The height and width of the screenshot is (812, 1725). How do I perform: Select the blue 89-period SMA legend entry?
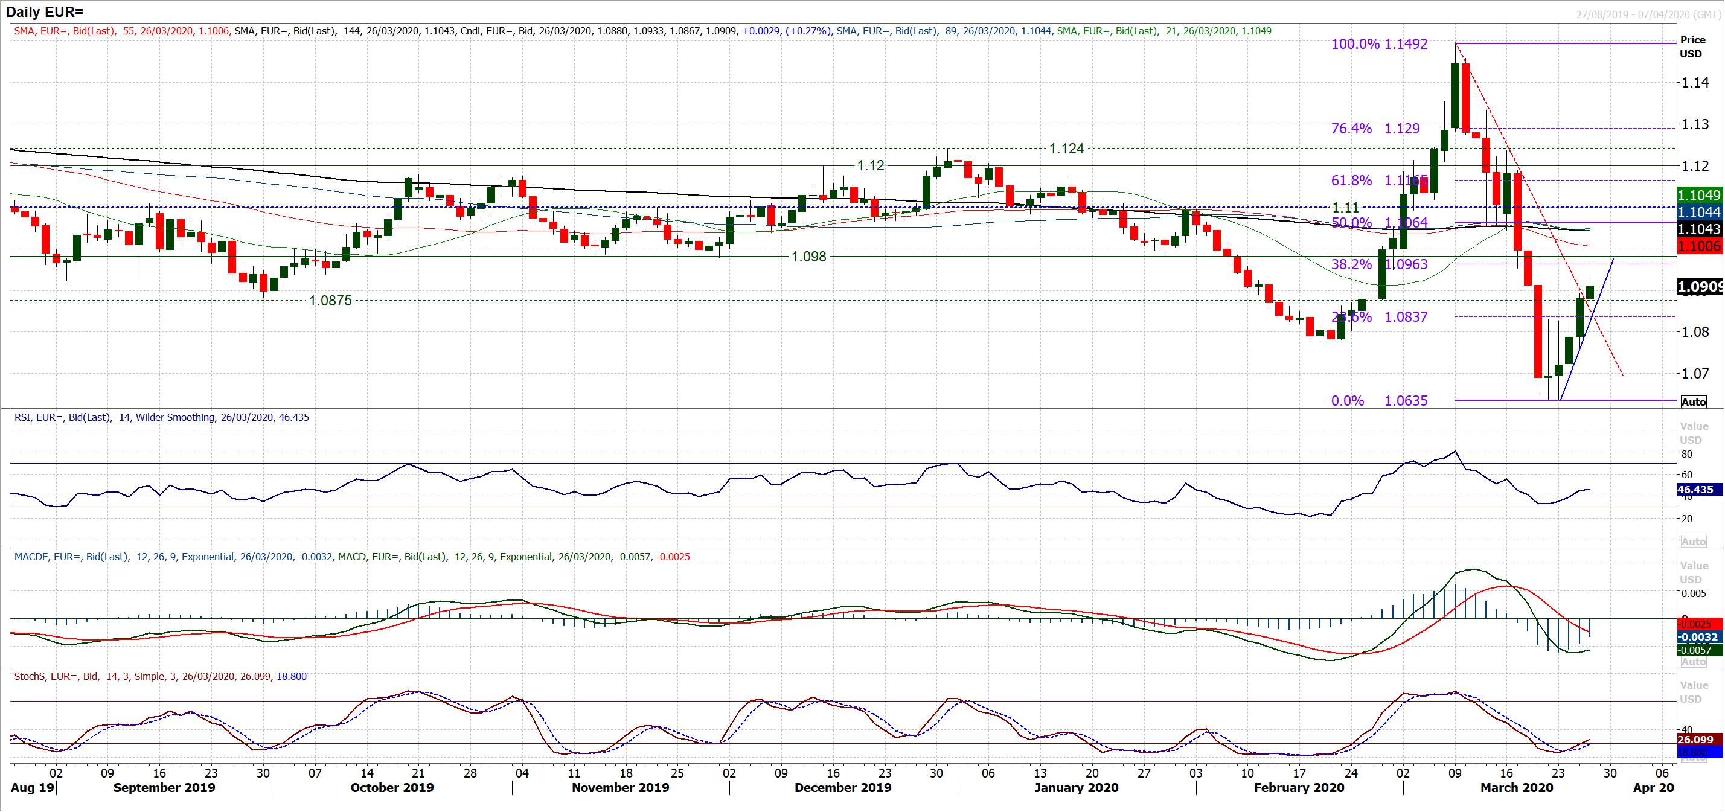pos(944,31)
